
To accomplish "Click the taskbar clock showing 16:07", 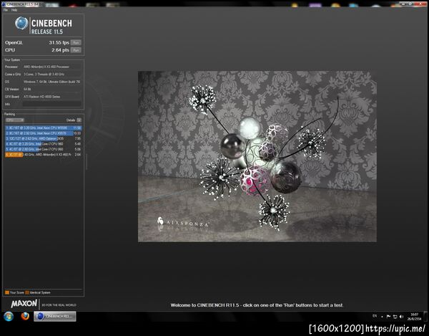I will tap(414, 317).
